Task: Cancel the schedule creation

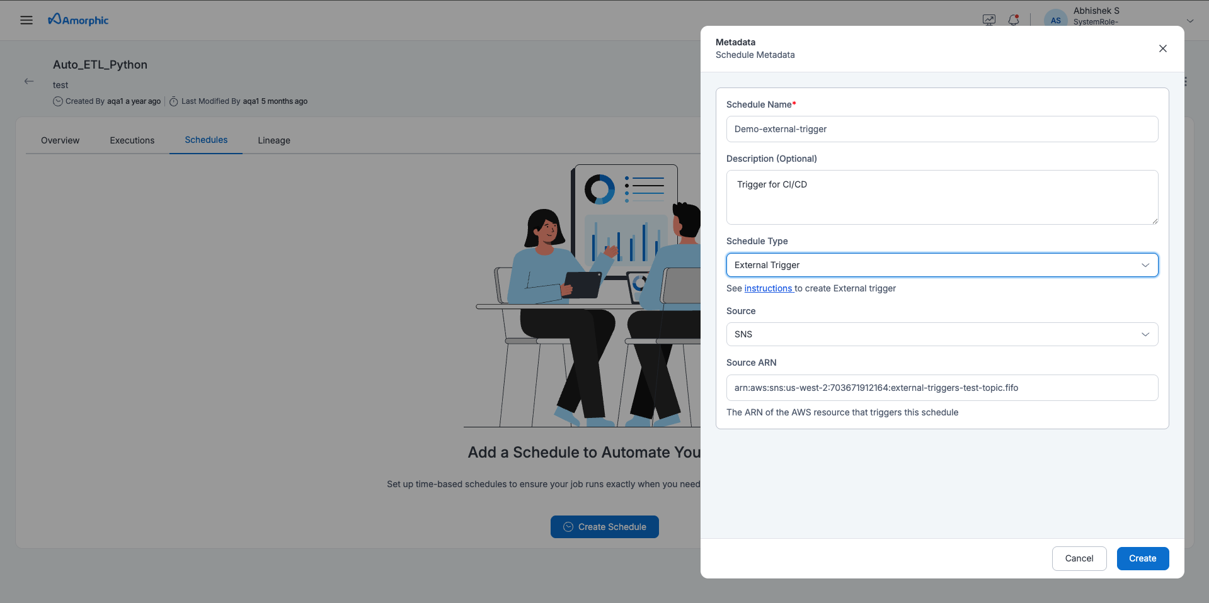Action: (x=1079, y=558)
